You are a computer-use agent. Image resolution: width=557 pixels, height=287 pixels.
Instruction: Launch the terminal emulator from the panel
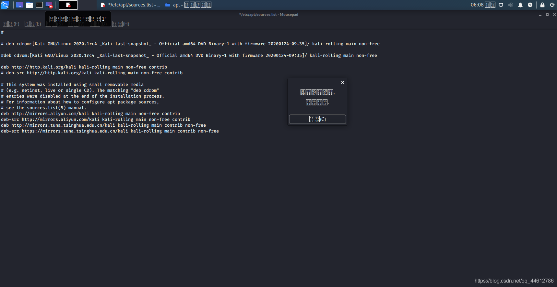(x=39, y=5)
